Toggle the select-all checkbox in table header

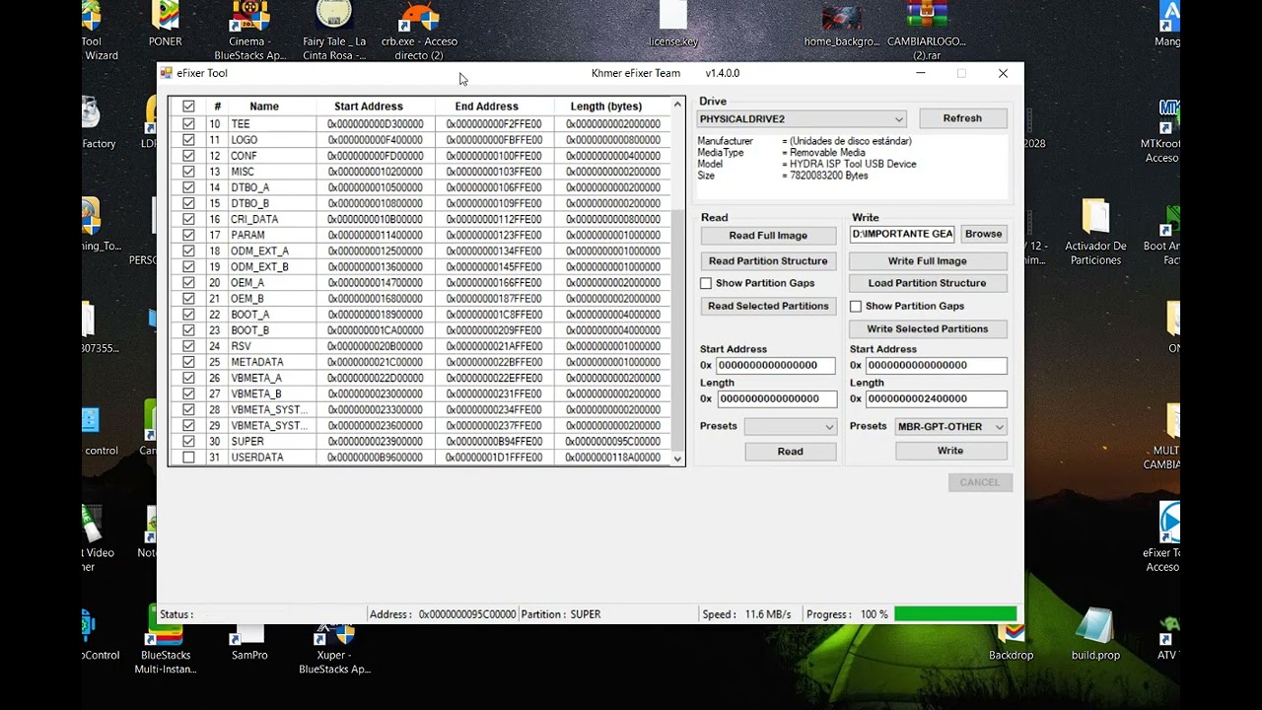click(188, 106)
